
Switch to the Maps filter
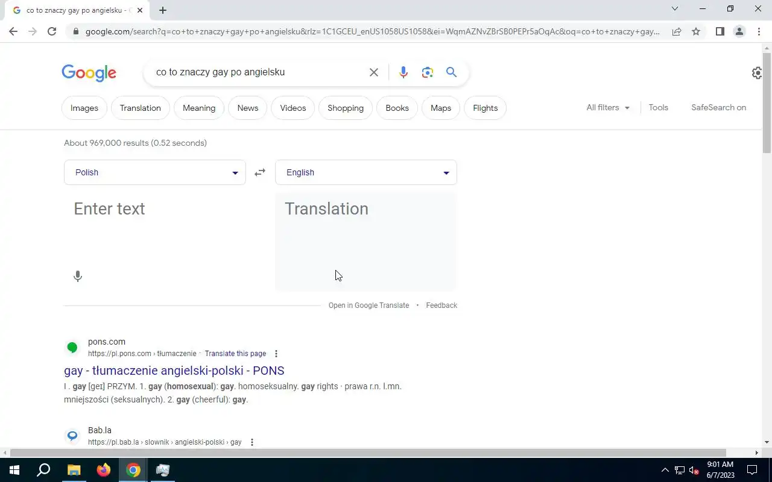441,108
